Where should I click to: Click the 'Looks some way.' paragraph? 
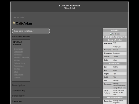19,91
